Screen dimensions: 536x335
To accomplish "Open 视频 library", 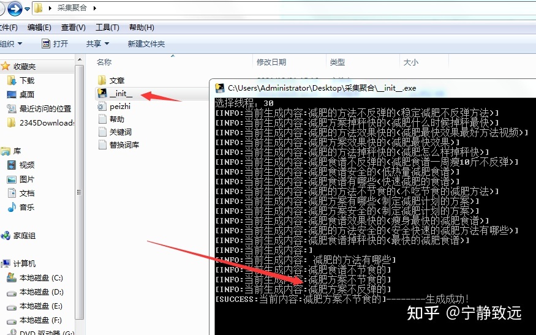I will (21, 165).
